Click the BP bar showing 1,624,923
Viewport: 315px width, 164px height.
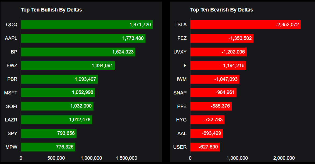(x=78, y=52)
